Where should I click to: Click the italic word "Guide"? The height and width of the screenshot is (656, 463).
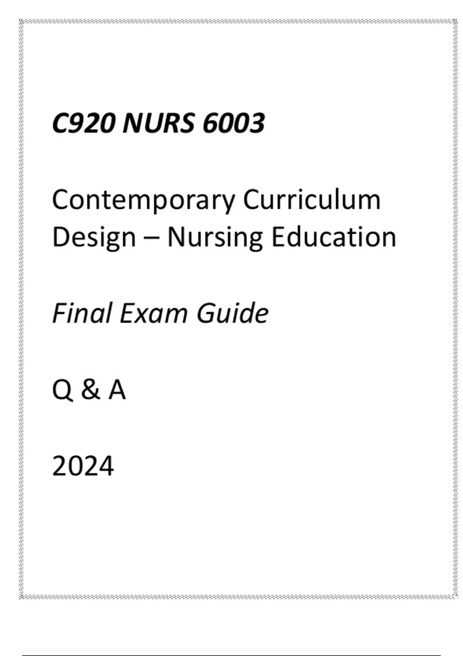coord(232,313)
